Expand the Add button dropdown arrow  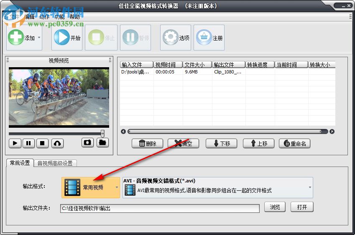coord(39,38)
